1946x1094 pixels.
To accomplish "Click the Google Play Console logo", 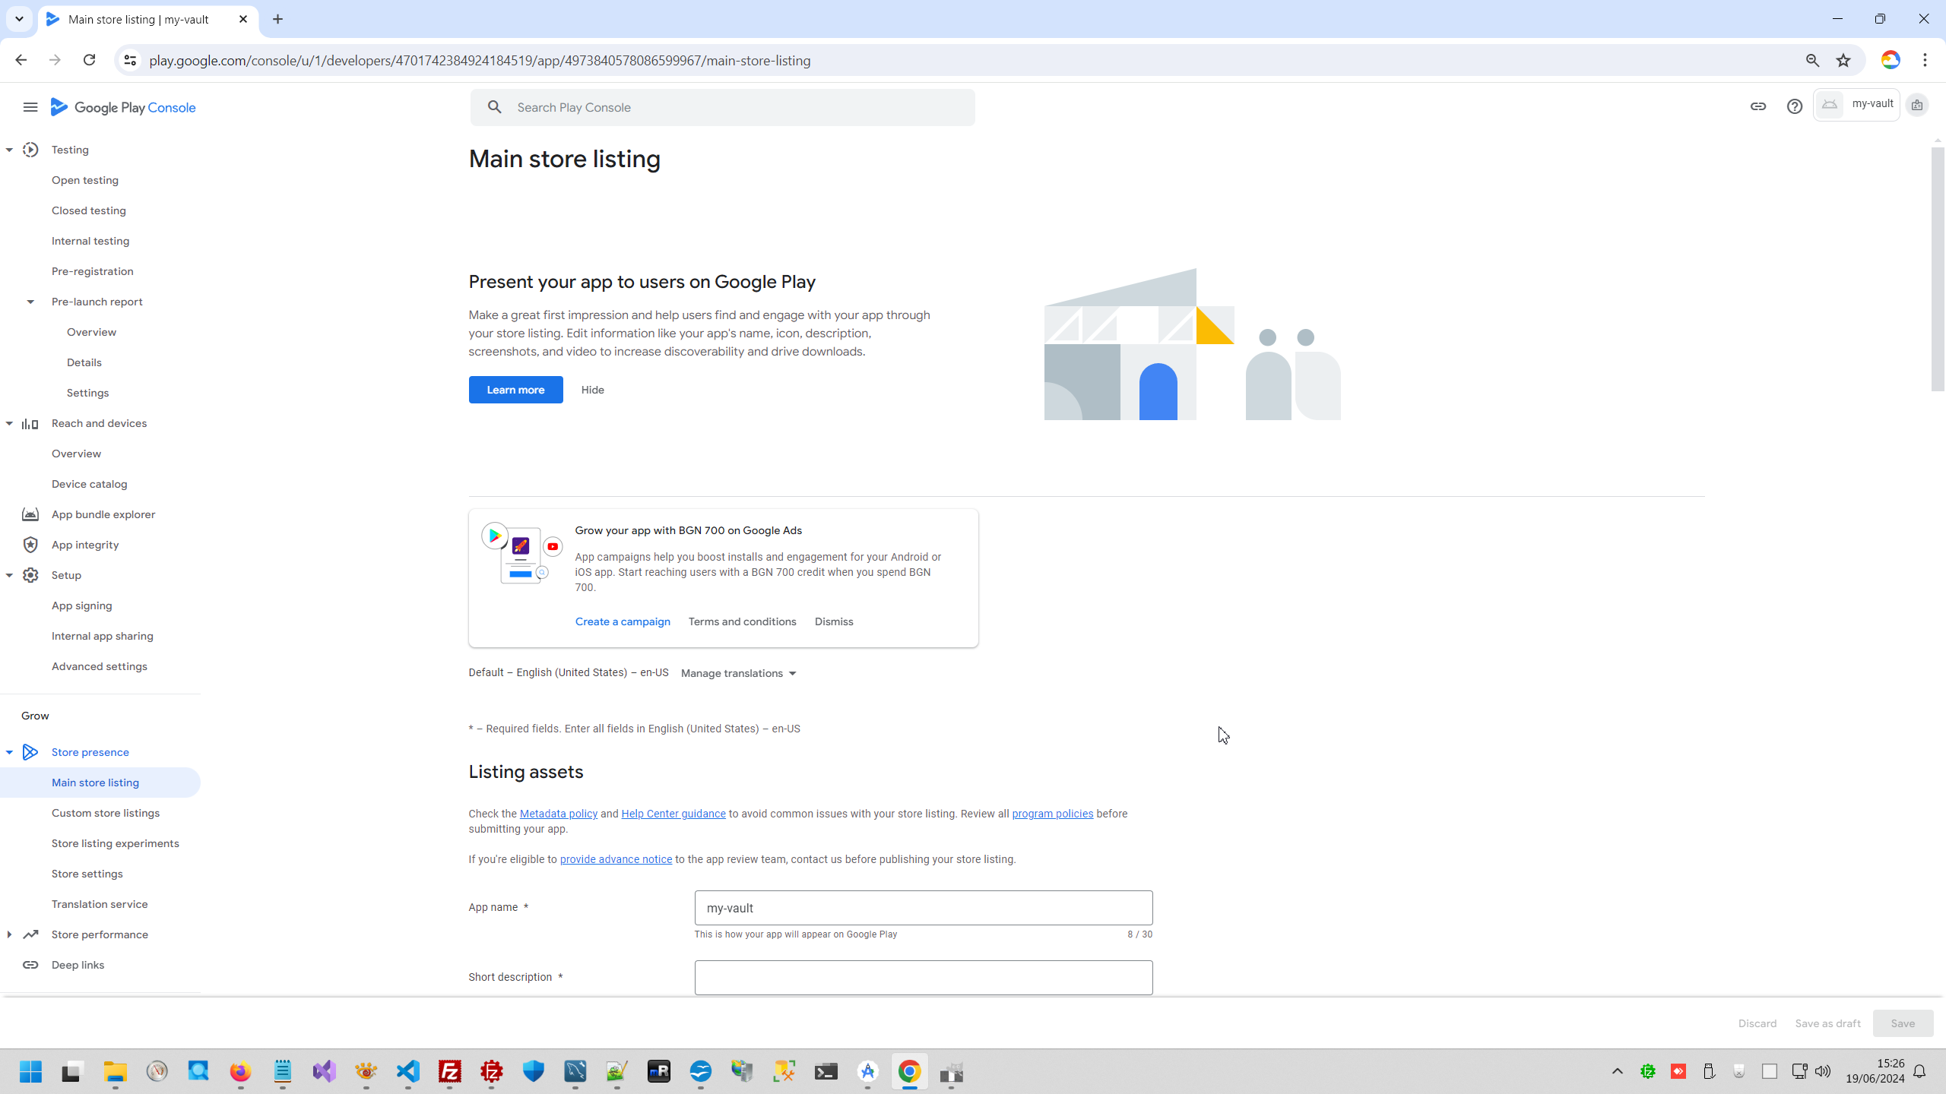I will tap(123, 107).
